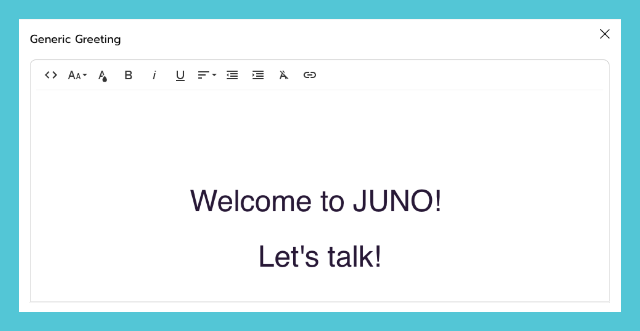Clear text formatting
The width and height of the screenshot is (640, 331).
click(283, 75)
